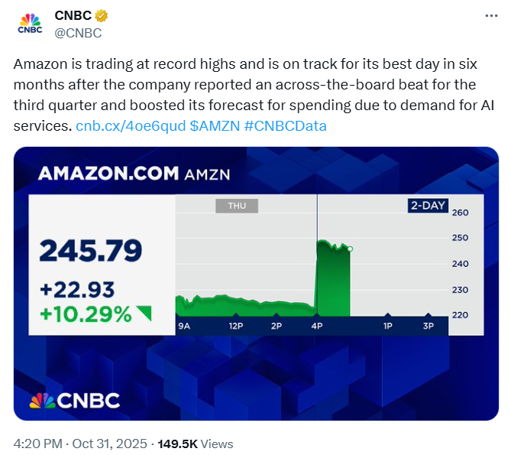Click the 149.5K Views count
The height and width of the screenshot is (455, 511).
coord(196,444)
